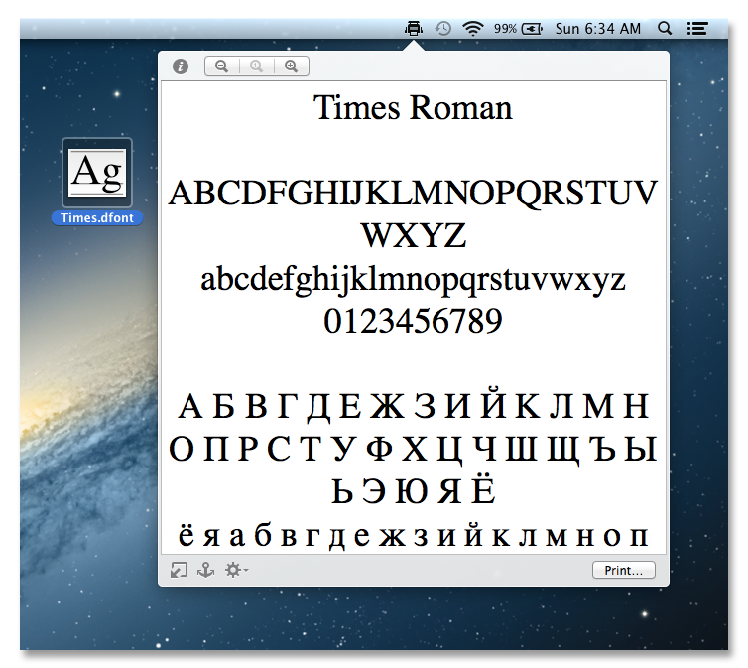Image resolution: width=748 pixels, height=668 pixels.
Task: Open the Time Machine menu bar icon
Action: [442, 29]
